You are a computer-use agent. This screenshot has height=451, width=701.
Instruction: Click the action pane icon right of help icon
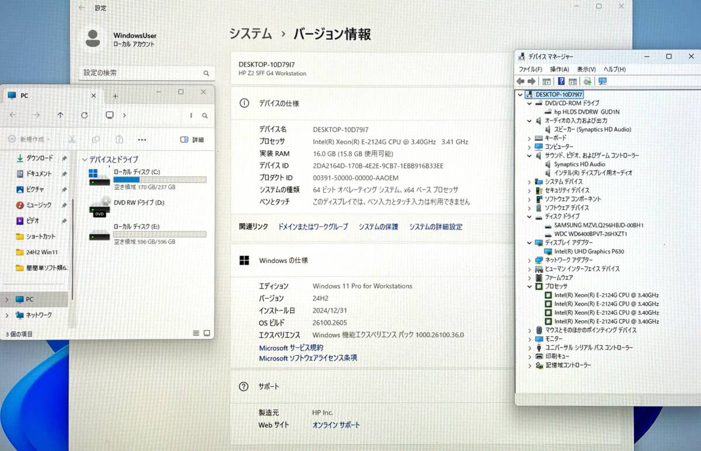572,81
